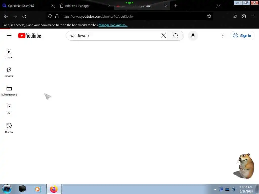The image size is (259, 194).
Task: Click the taskbar clock showing 12:52 AM
Action: tap(246, 189)
